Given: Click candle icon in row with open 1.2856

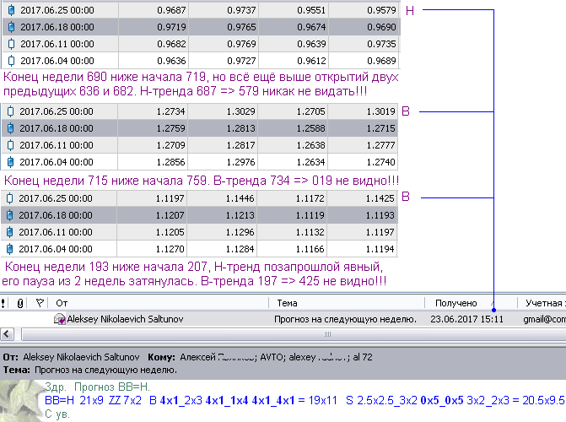Looking at the screenshot, I should 10,162.
